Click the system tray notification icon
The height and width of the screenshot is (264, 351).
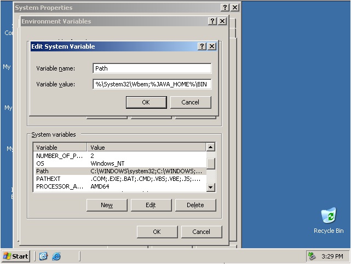[x=312, y=256]
